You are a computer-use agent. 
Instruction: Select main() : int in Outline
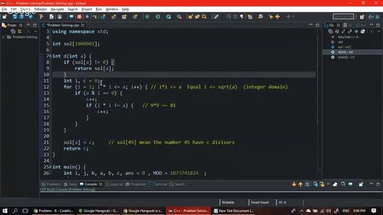[346, 57]
